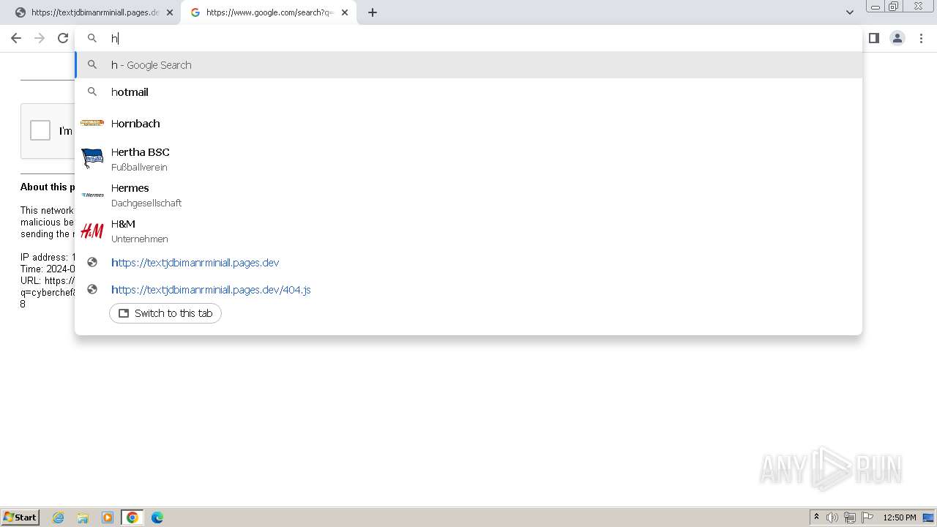Click the volume speaker tray icon
Screen dimensions: 937x527
coord(832,517)
